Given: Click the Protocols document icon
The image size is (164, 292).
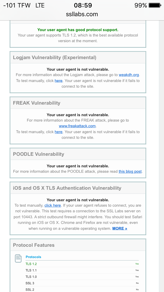Looking at the screenshot, I should click(18, 258).
